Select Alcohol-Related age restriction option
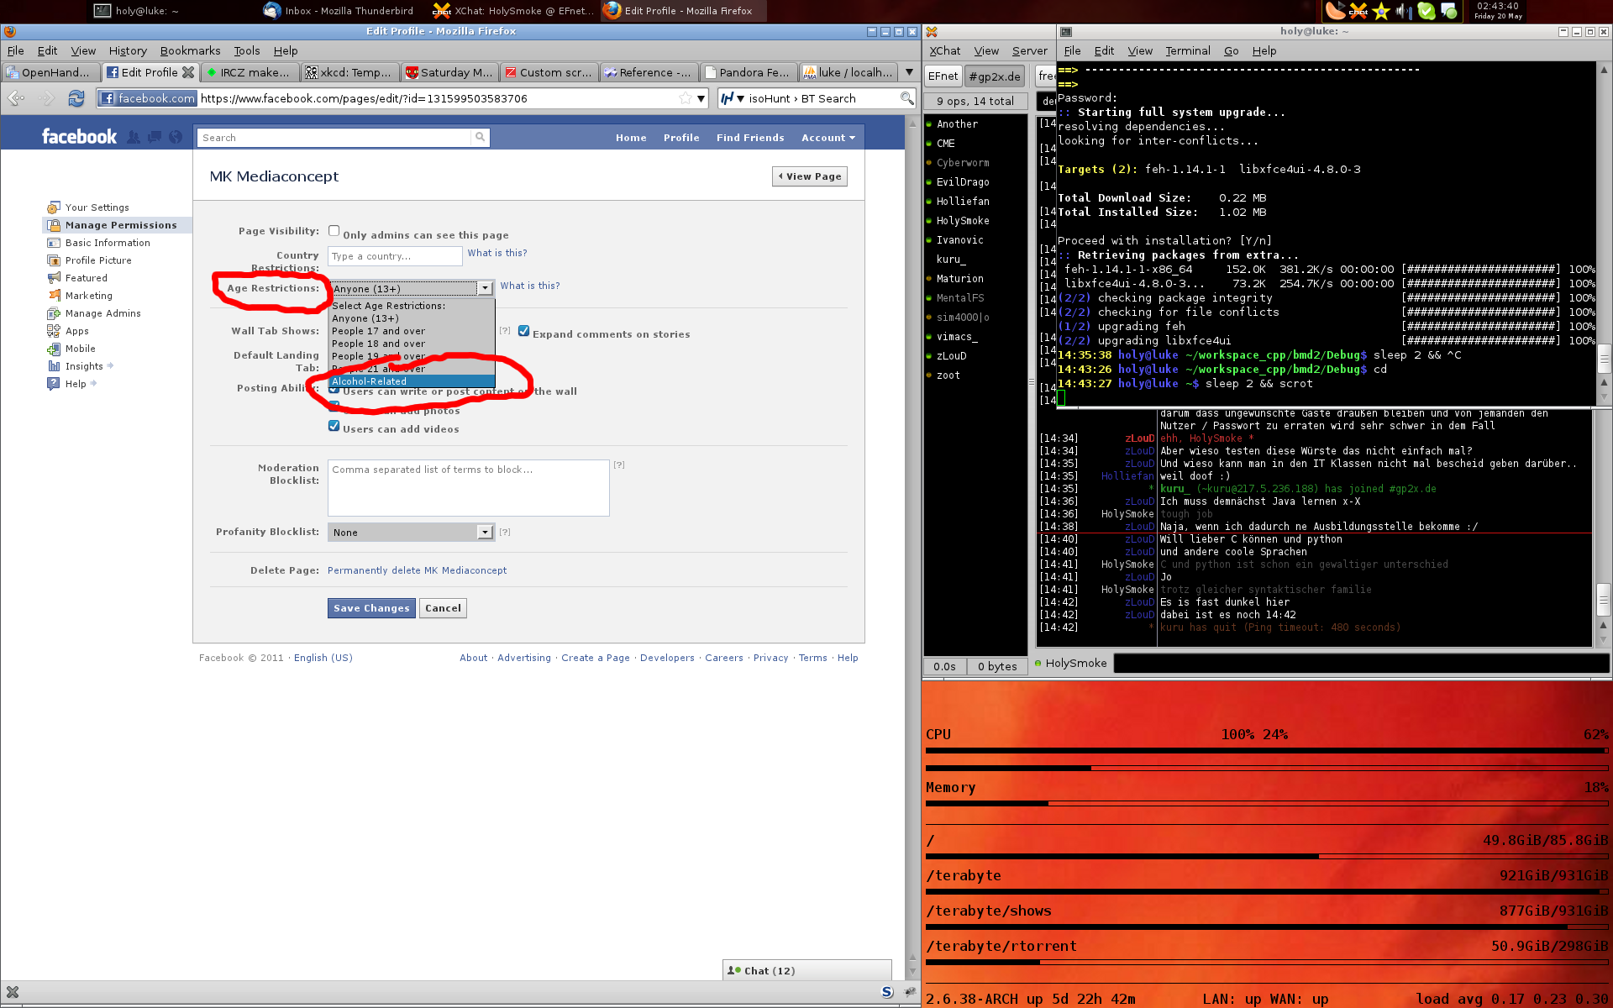 (x=412, y=381)
